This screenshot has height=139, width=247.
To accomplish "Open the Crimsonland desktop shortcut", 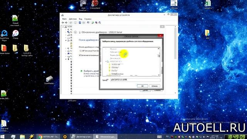I will pos(95,4).
